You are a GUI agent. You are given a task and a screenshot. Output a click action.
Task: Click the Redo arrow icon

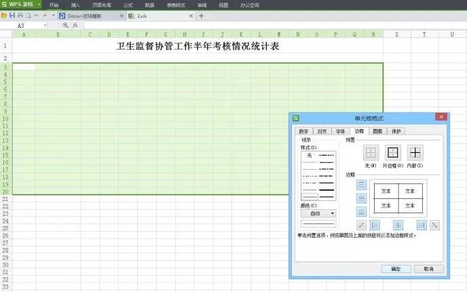pos(45,16)
